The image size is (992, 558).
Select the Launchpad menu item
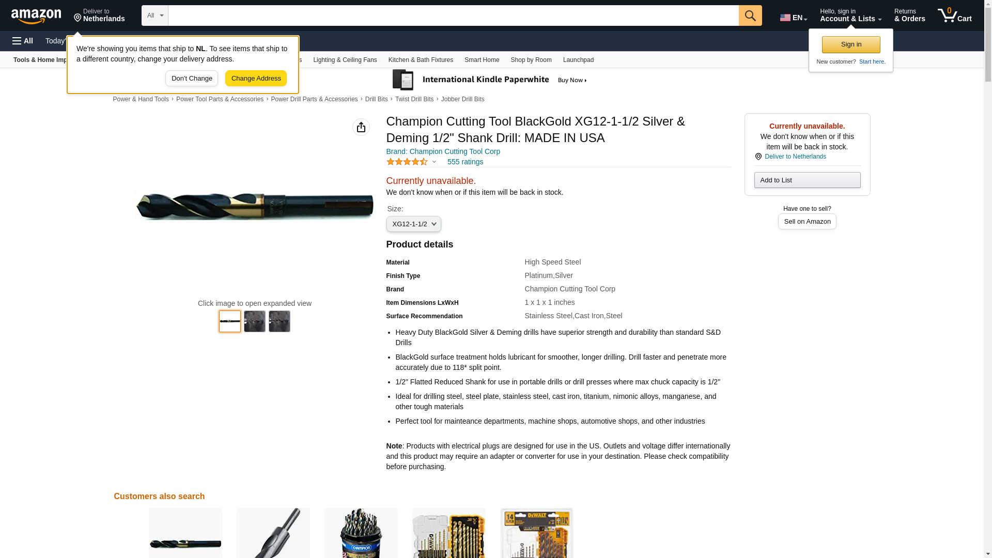coord(578,60)
